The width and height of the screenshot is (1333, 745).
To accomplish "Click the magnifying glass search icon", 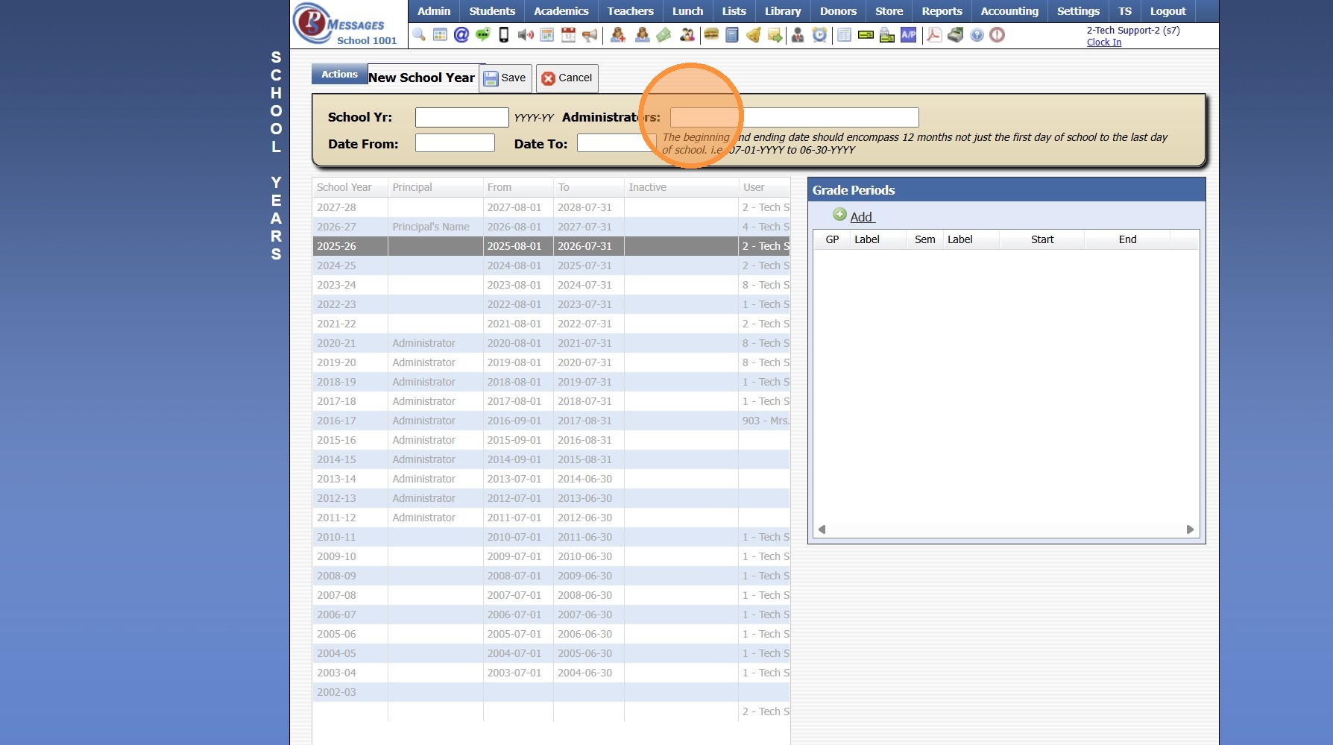I will coord(419,35).
